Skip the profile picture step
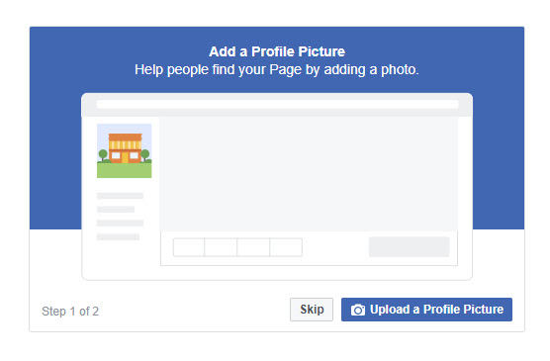 point(312,310)
